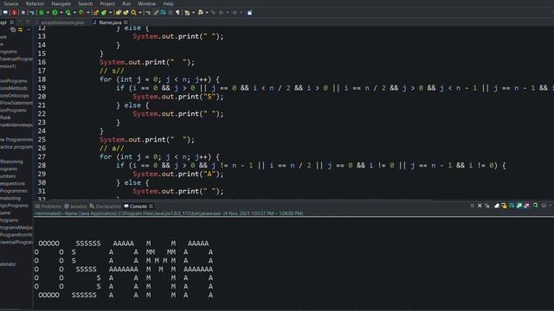Close the Name.java editor tab
Screen dimensions: 554x311
pyautogui.click(x=126, y=22)
